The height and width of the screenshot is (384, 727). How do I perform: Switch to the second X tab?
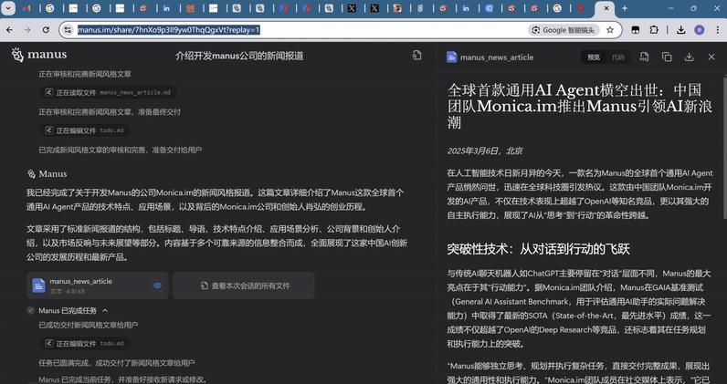point(374,8)
